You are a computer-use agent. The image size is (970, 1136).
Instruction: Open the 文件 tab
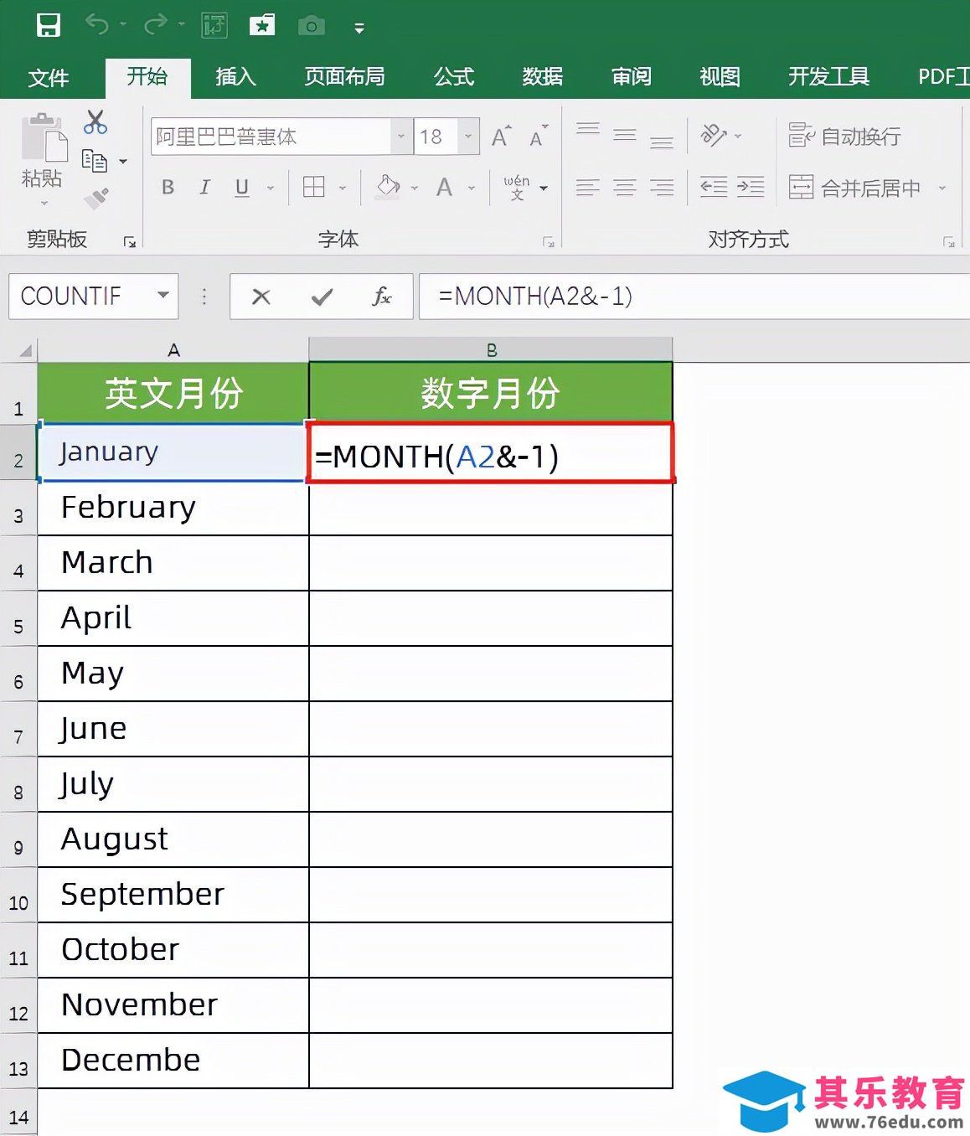click(x=48, y=78)
